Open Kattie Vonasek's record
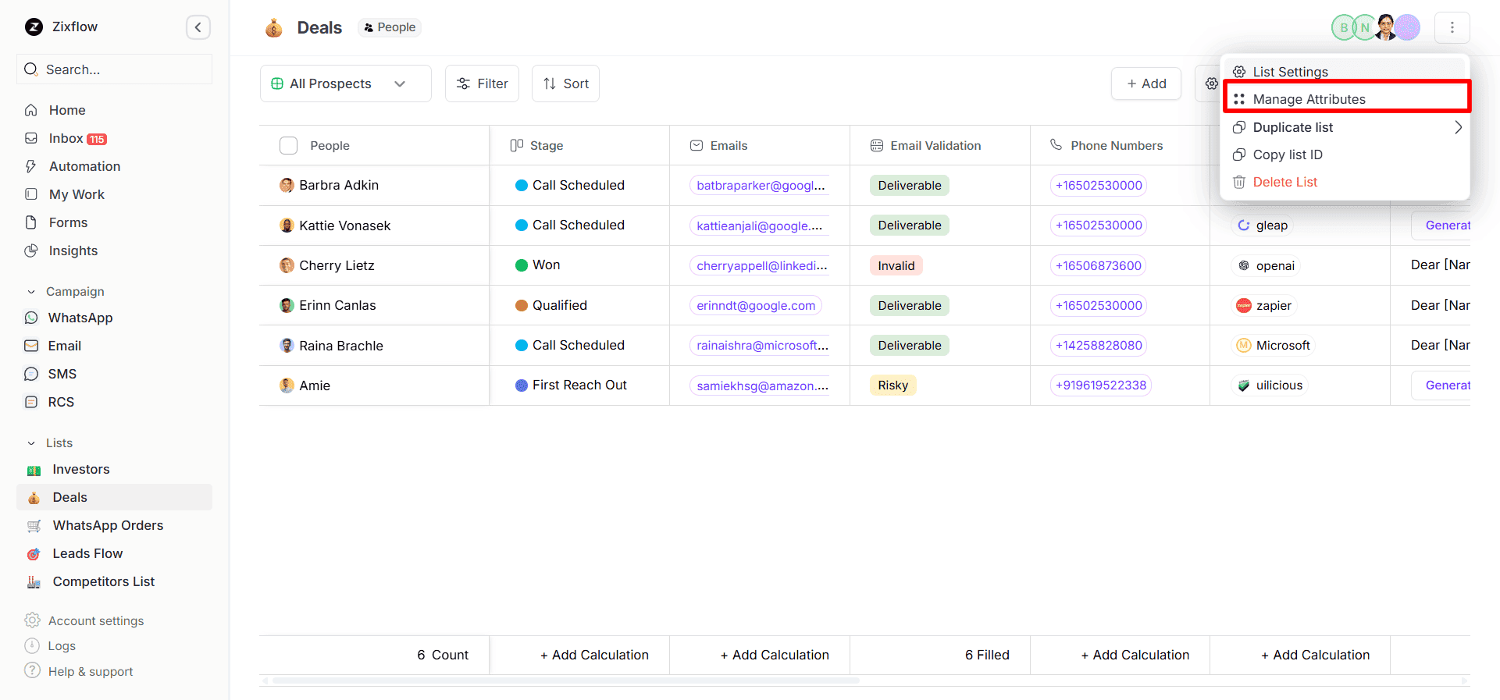Screen dimensions: 1500x700 click(345, 226)
